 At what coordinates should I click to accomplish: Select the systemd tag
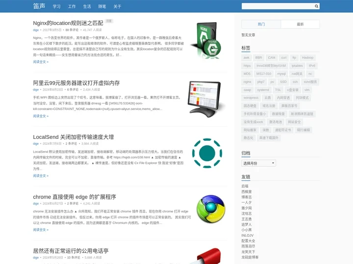[263, 90]
